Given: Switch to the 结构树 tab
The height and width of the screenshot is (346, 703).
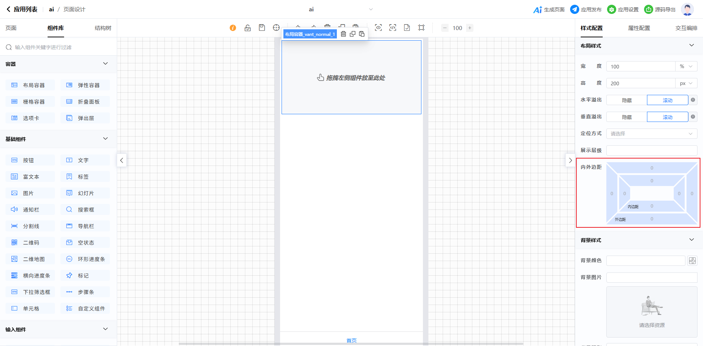Looking at the screenshot, I should click(103, 28).
